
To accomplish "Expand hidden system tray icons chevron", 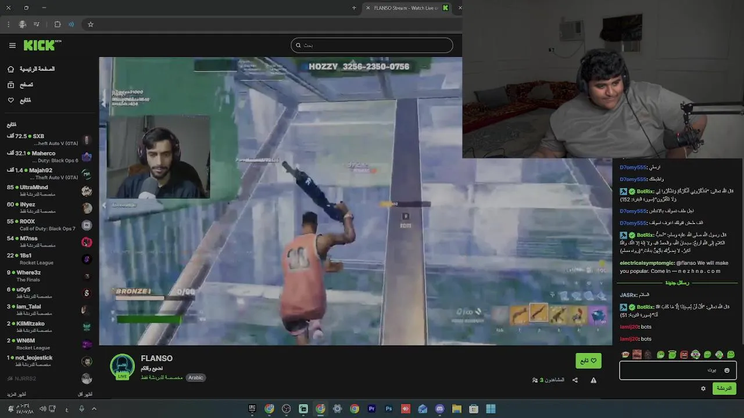I will point(94,409).
